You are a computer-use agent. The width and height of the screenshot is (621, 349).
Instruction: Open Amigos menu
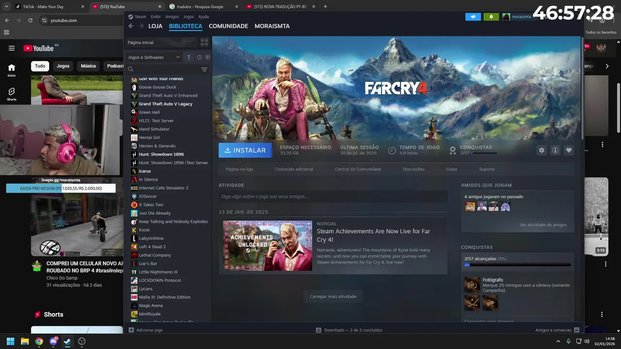click(172, 16)
